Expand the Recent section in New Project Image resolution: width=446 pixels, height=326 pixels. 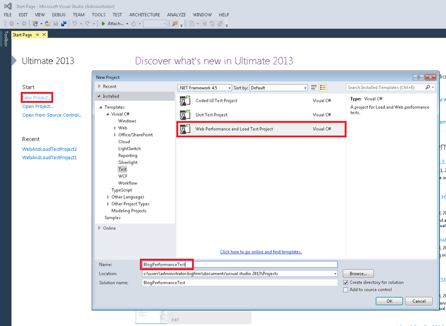pos(99,86)
